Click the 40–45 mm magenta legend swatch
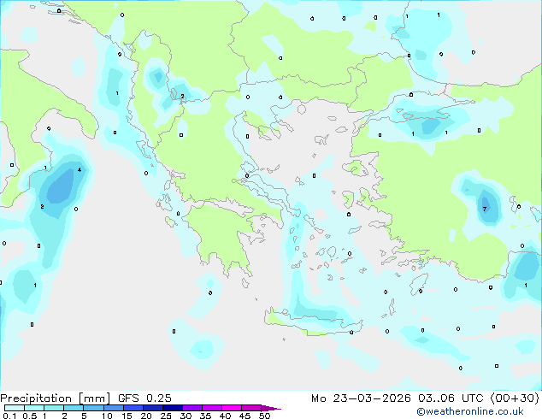 pyautogui.click(x=232, y=408)
